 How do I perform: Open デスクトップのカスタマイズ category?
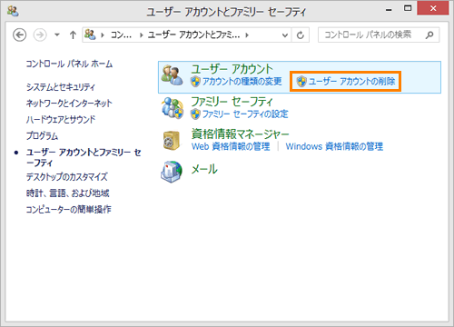point(66,177)
